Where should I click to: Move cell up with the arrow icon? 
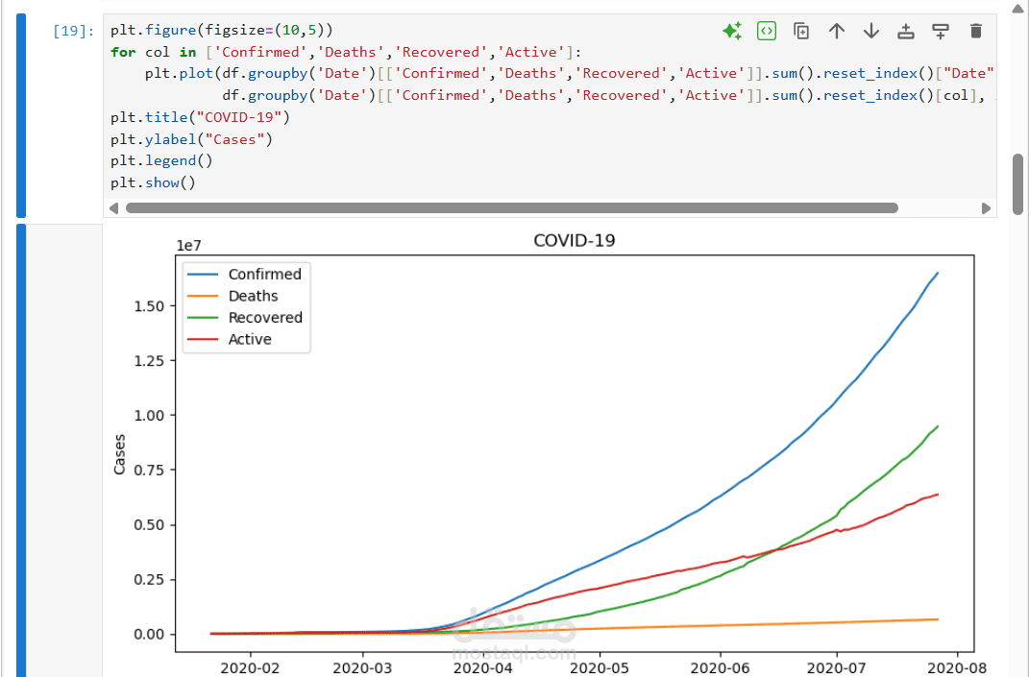pos(836,31)
